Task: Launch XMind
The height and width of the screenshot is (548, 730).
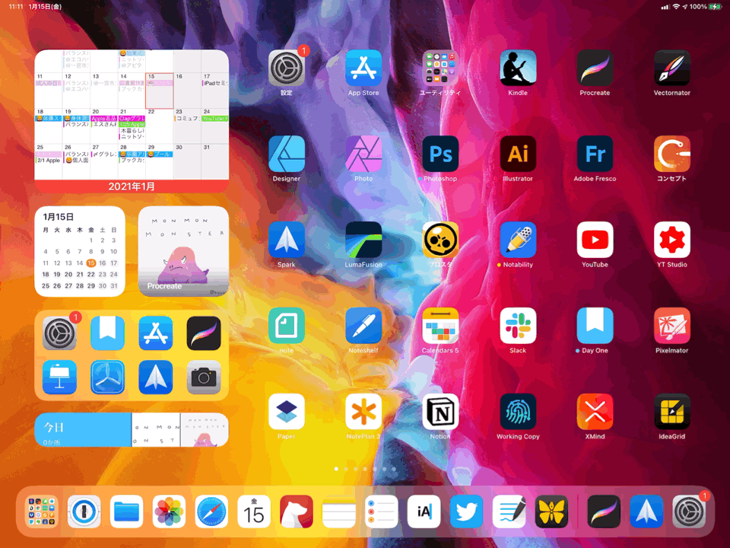Action: pos(595,412)
